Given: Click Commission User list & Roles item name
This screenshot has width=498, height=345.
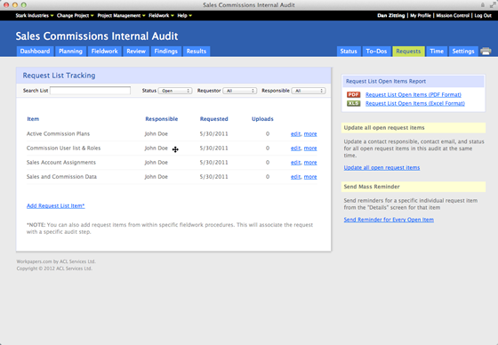Looking at the screenshot, I should (63, 148).
